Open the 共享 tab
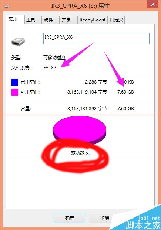This screenshot has width=161, height=230. click(x=66, y=20)
